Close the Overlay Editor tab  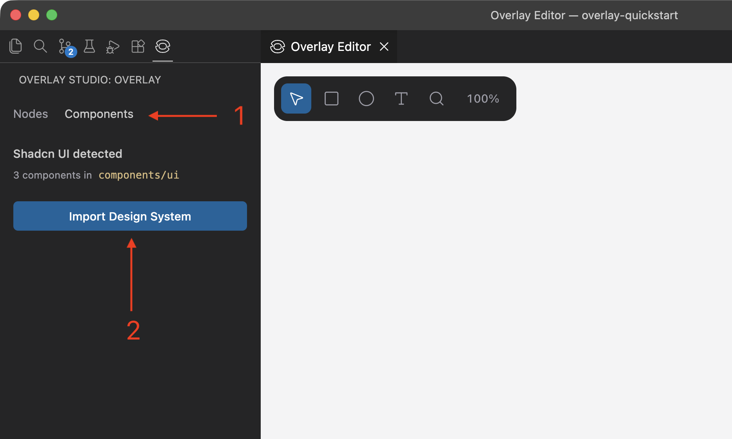pyautogui.click(x=384, y=47)
